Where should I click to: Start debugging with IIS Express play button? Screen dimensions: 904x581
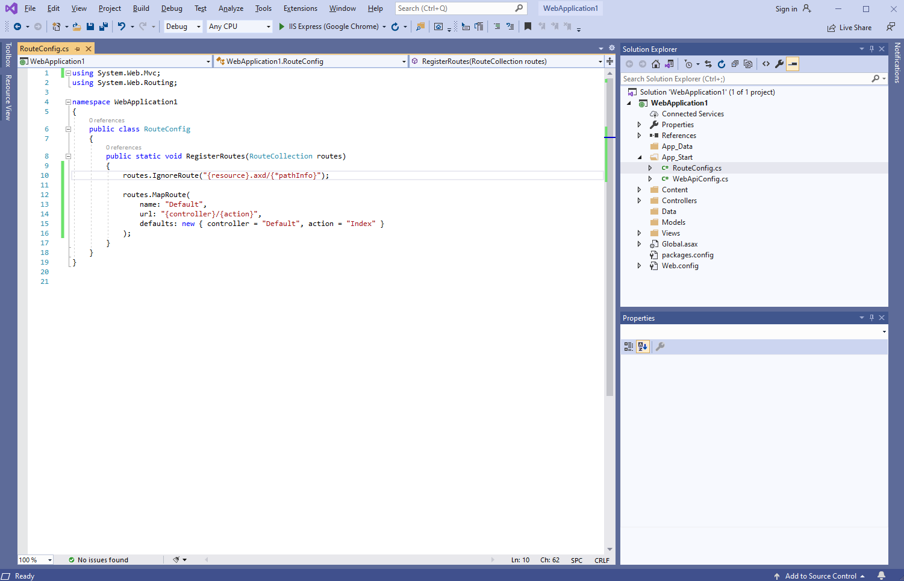coord(281,27)
